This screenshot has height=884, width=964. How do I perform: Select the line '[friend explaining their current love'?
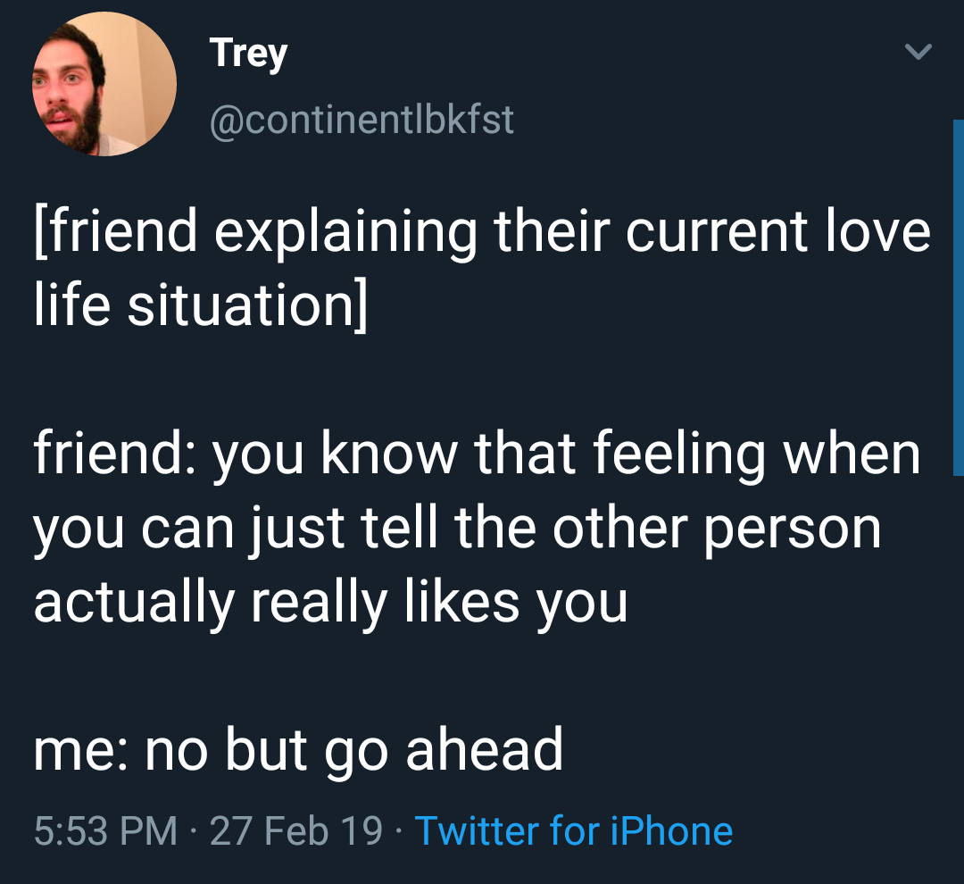[483, 234]
